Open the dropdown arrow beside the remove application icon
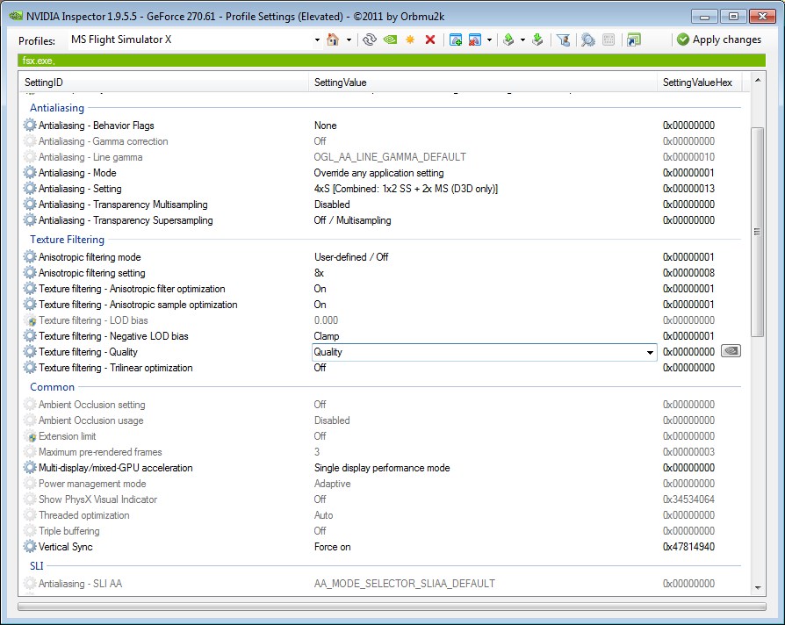785x625 pixels. 489,40
